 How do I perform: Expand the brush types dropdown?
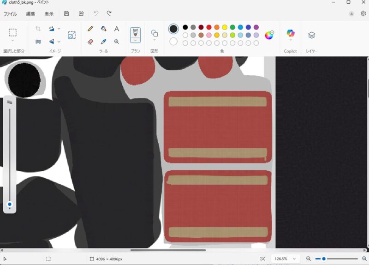point(135,41)
